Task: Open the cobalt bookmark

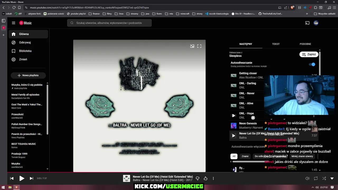Action: [7, 14]
